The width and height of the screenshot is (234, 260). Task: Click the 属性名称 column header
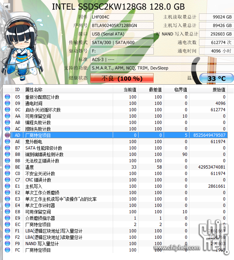point(68,90)
